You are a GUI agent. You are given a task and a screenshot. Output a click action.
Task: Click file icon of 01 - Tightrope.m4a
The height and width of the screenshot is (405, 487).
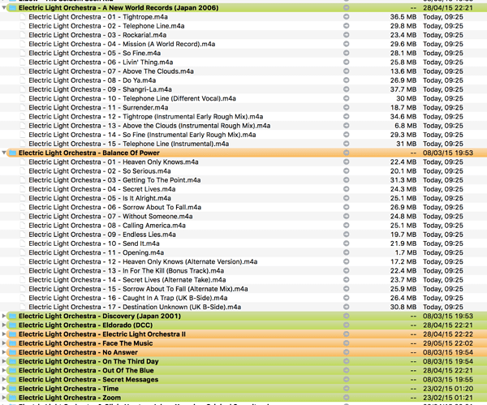(x=23, y=17)
